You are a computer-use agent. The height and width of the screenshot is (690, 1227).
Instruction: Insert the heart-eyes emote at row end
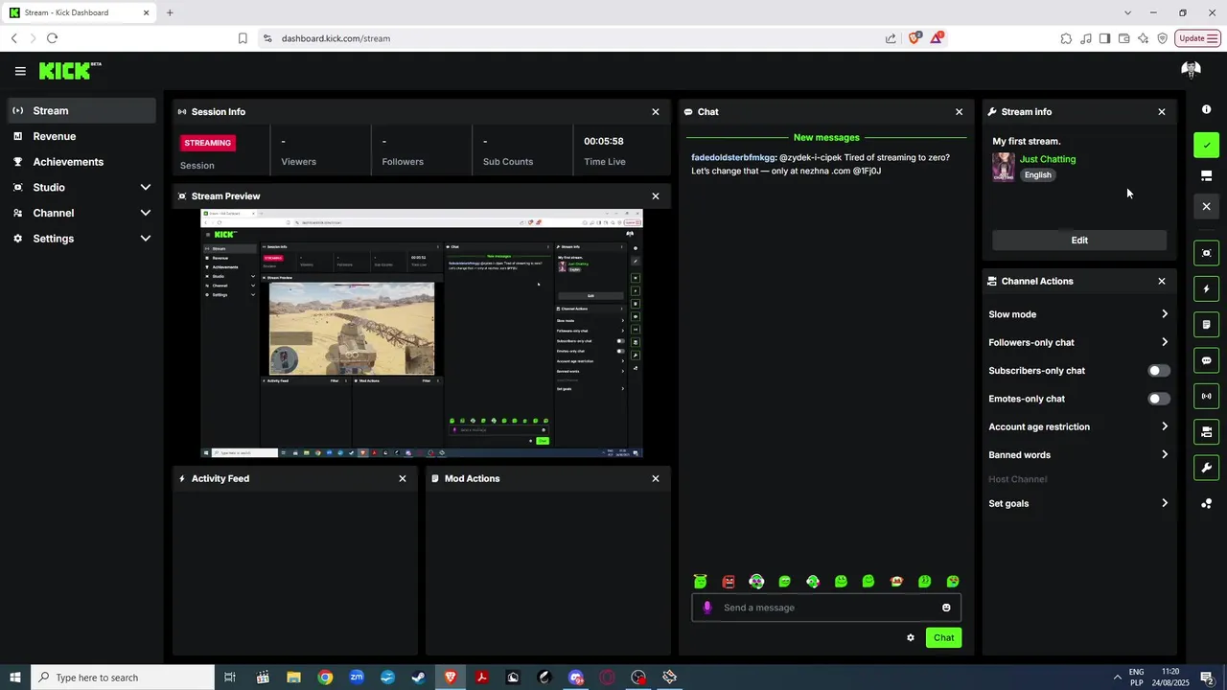(x=953, y=581)
